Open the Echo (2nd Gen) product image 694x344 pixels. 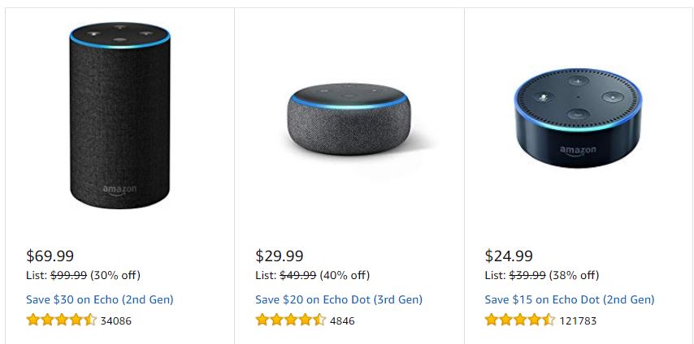tap(120, 118)
